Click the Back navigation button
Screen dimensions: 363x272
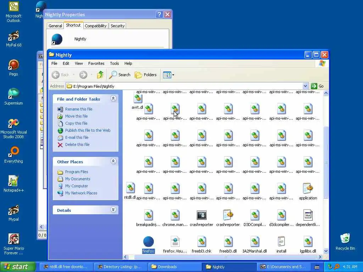60,75
